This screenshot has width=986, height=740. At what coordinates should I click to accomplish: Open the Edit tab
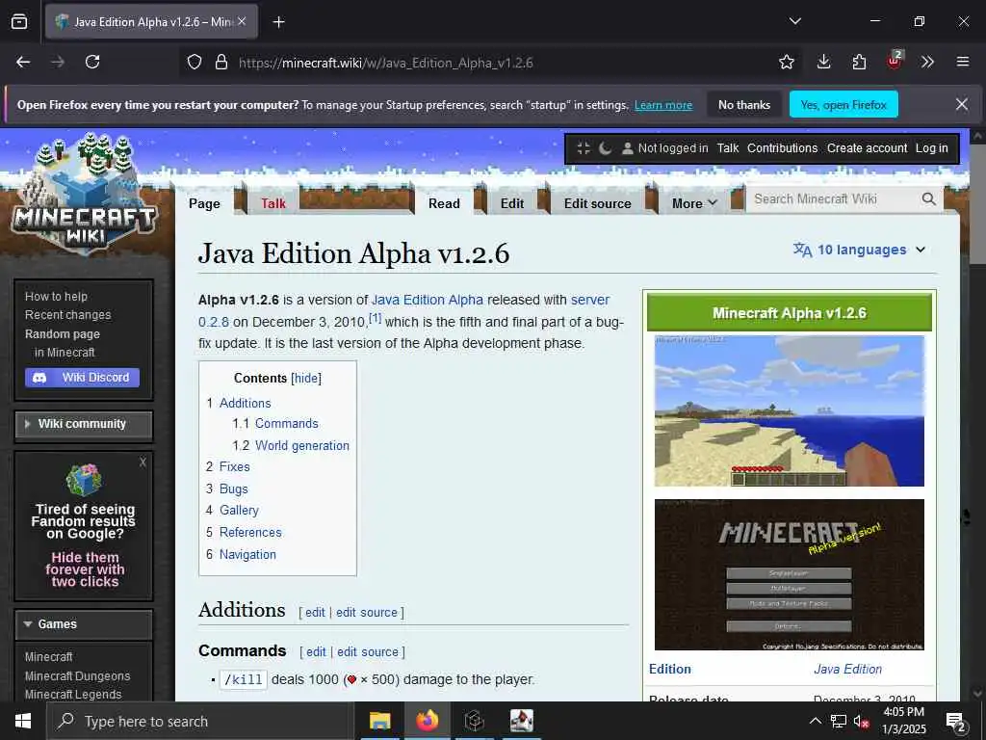coord(512,203)
